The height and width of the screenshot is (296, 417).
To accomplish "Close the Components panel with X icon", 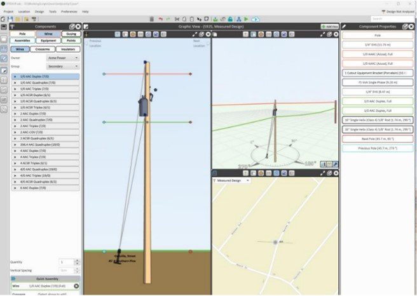I will [x=78, y=26].
